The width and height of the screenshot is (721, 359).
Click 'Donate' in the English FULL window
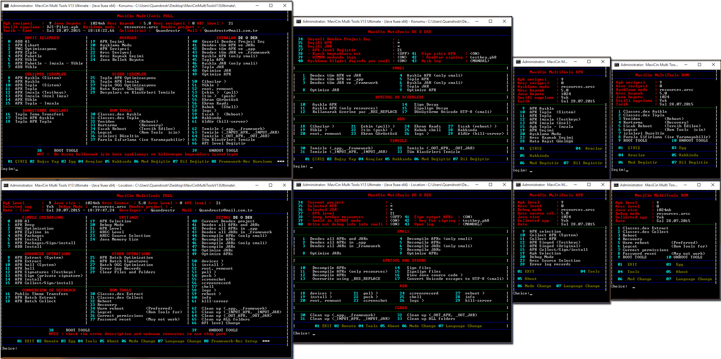coord(51,341)
